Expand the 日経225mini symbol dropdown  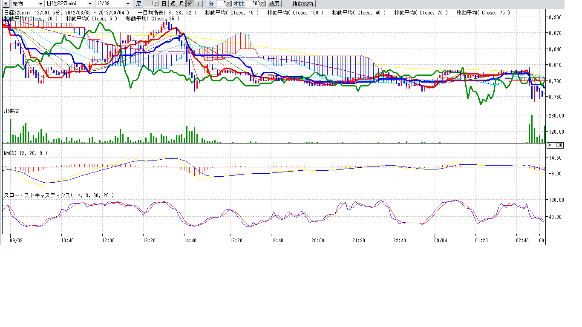pyautogui.click(x=89, y=3)
